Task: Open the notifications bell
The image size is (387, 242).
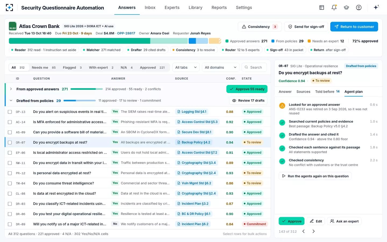Action: (x=334, y=8)
